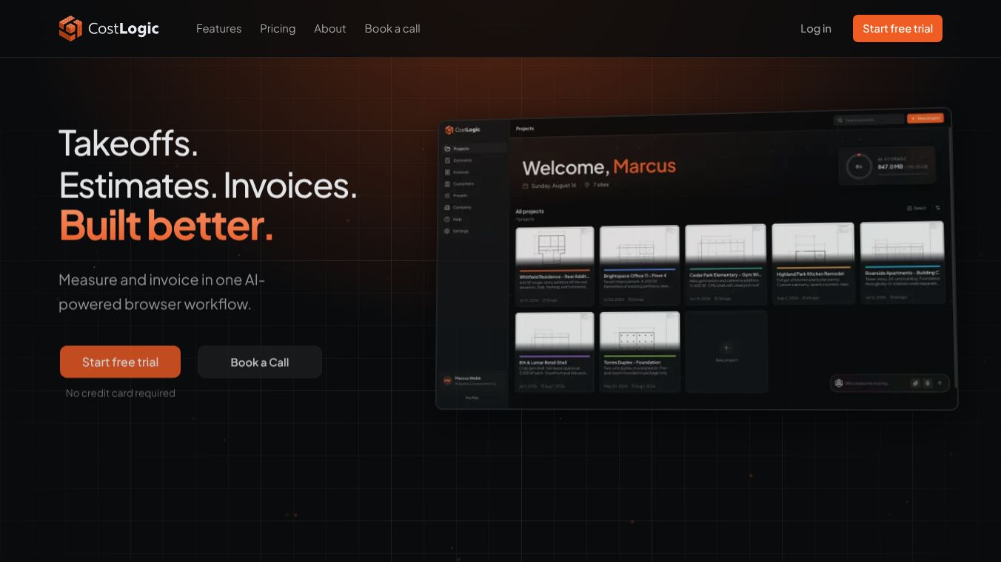Click the CostLogic logo in the site header
The width and height of the screenshot is (1001, 562).
(109, 29)
